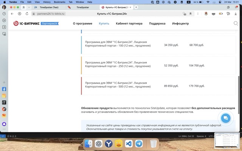242x151 pixels.
Task: Select «Кабинет партнера» in site navigation
Action: coord(129,23)
